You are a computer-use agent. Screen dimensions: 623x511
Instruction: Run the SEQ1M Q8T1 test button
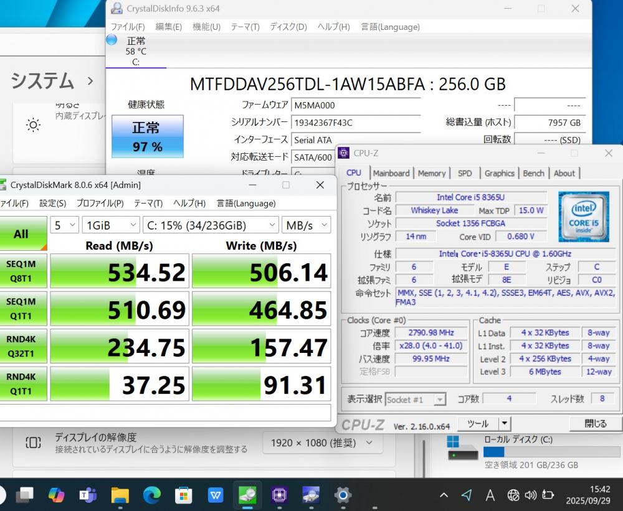(22, 271)
